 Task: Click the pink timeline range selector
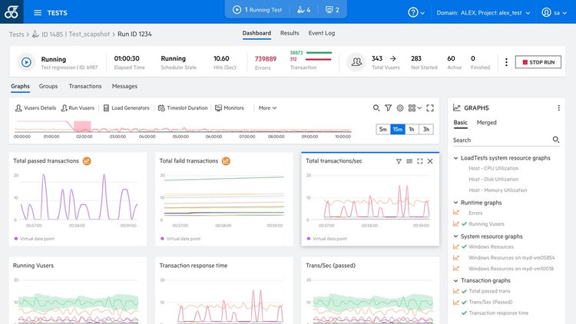tap(82, 126)
